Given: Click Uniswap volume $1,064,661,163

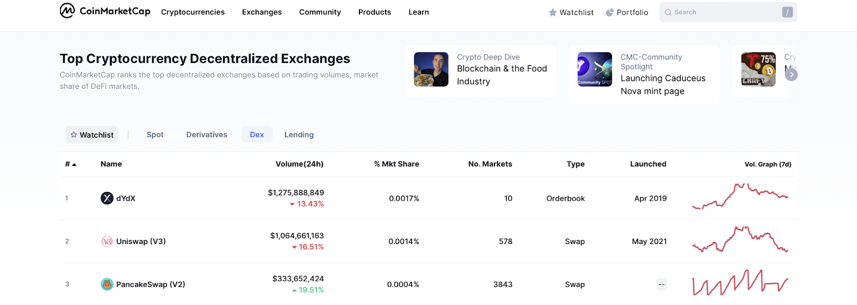Looking at the screenshot, I should (297, 235).
